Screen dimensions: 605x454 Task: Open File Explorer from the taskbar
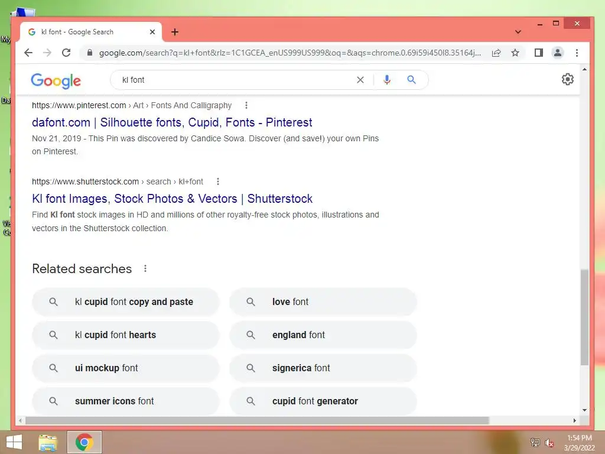(x=48, y=442)
